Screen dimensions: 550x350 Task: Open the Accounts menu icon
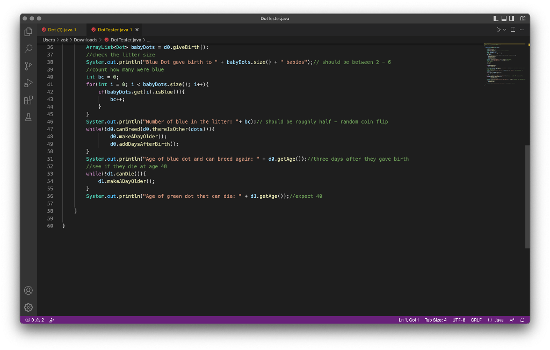(x=28, y=290)
